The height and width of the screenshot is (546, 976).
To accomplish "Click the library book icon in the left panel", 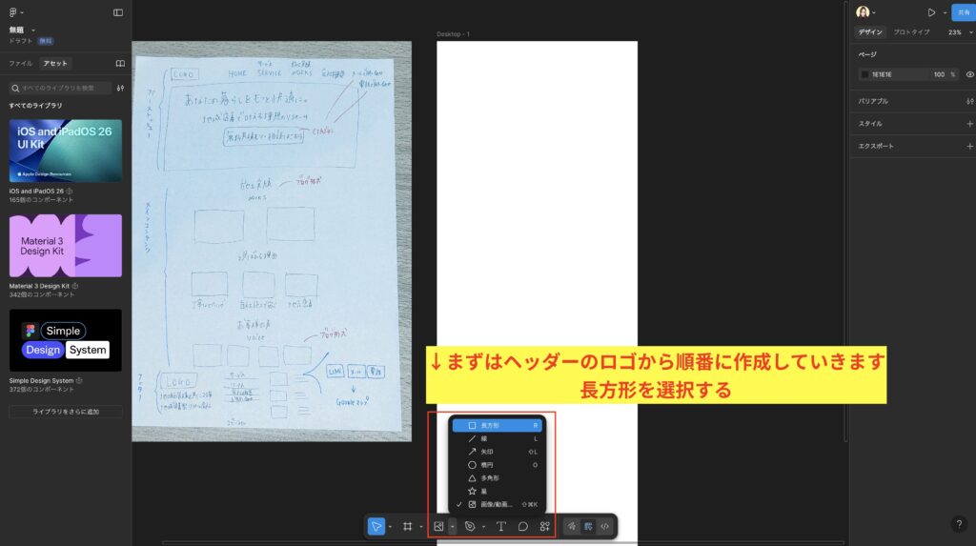I will [x=120, y=64].
